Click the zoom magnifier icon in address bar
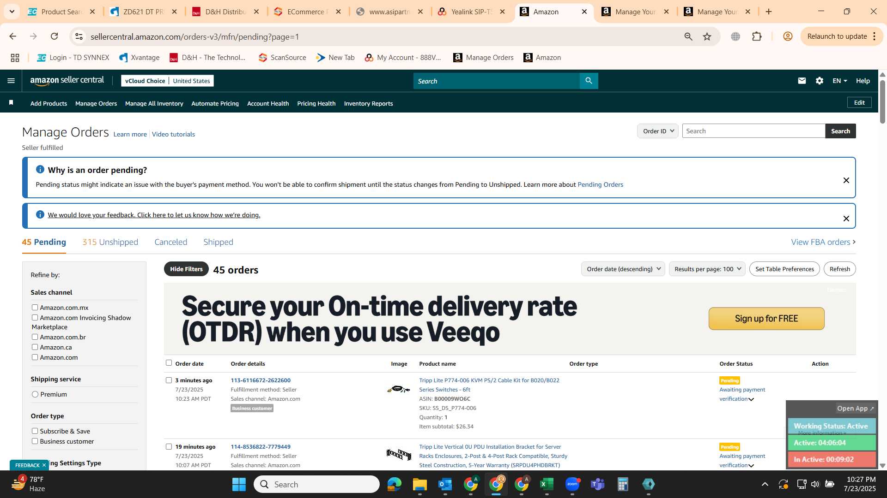 688,36
